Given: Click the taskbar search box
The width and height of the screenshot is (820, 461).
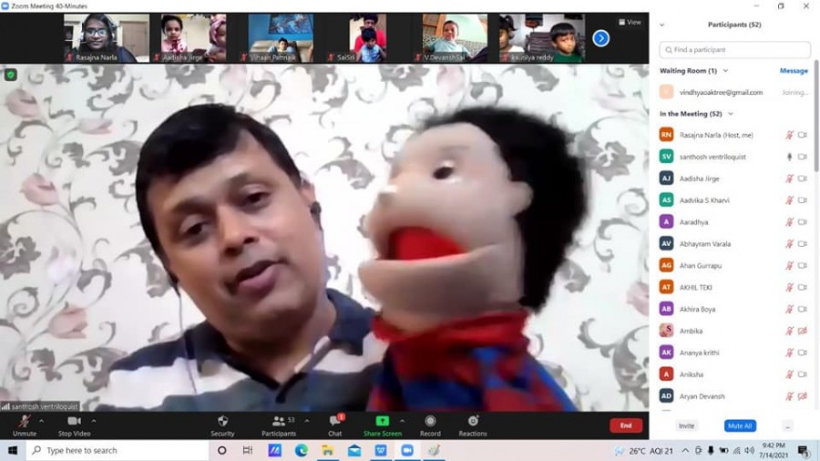Looking at the screenshot, I should pyautogui.click(x=118, y=451).
